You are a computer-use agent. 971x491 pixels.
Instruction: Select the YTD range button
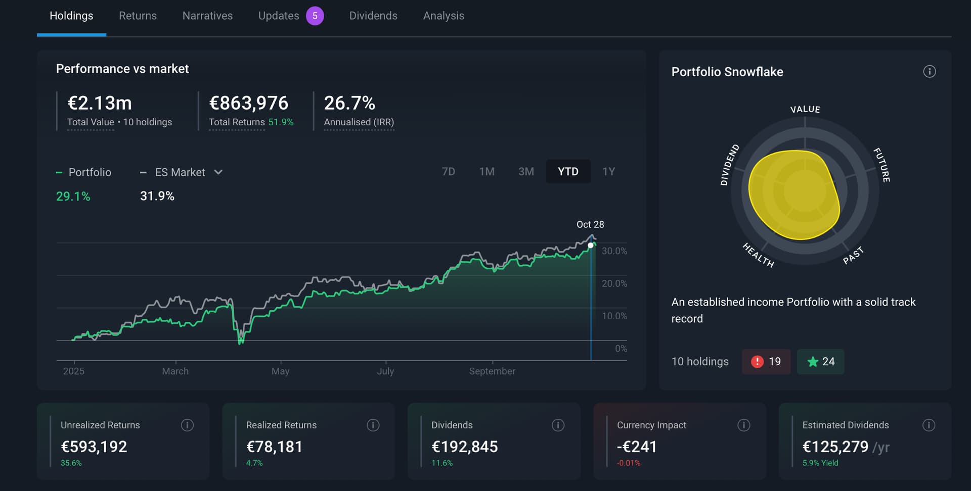click(568, 172)
